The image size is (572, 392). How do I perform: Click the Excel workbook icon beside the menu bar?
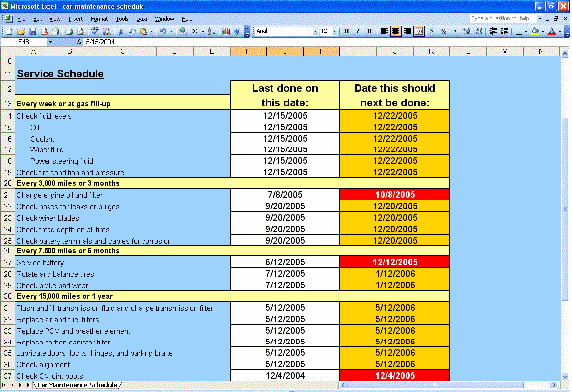[8, 19]
